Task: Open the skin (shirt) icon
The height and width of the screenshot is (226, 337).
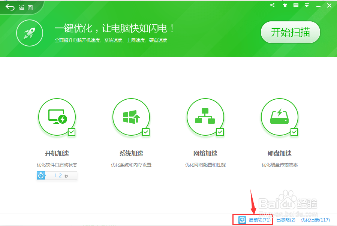Action: [x=285, y=5]
